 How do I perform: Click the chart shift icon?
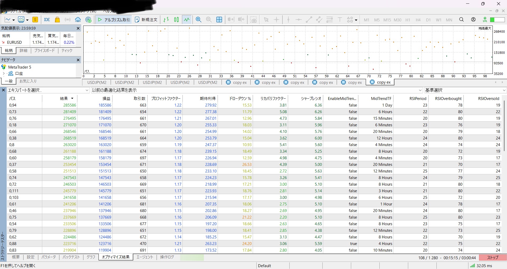241,20
